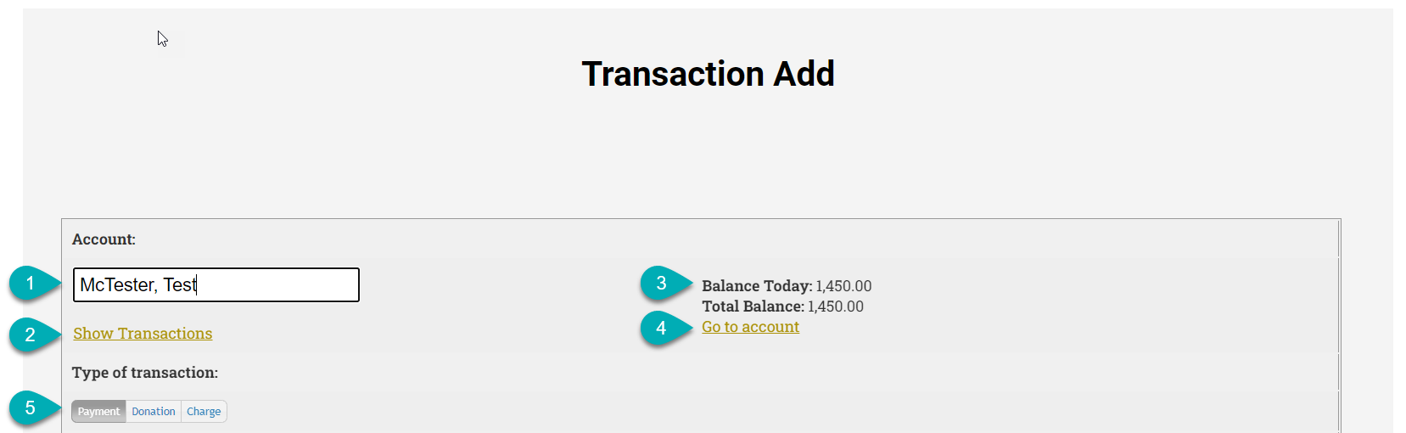Screen dimensions: 1406x433
Task: Click the teal callout marker numbered 1
Action: (x=31, y=284)
